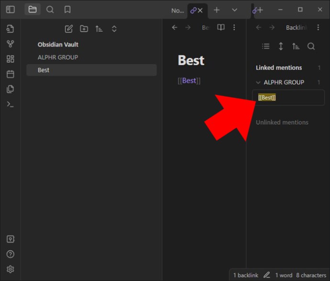
Task: Switch to the Search tab in the sidebar
Action: coord(50,10)
